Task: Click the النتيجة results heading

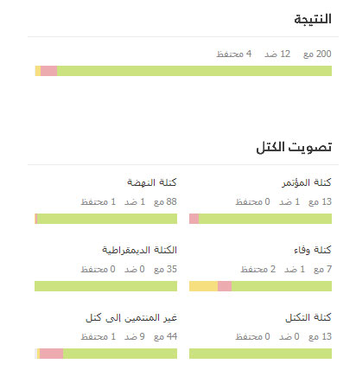Action: tap(313, 19)
